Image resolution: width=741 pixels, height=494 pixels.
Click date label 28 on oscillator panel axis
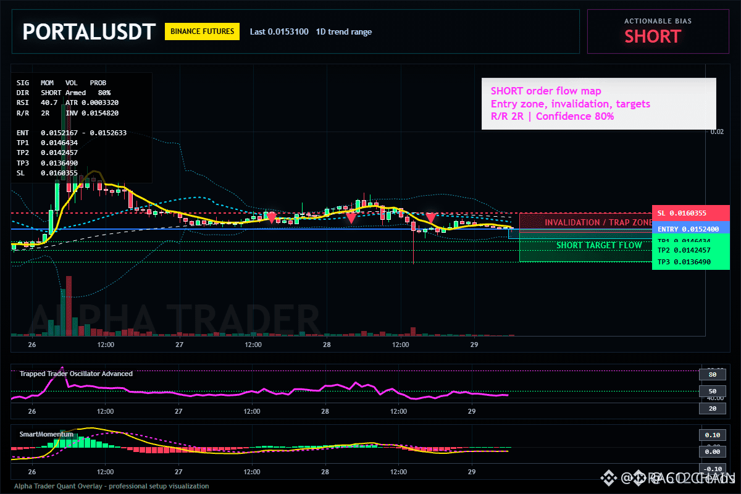pyautogui.click(x=325, y=411)
